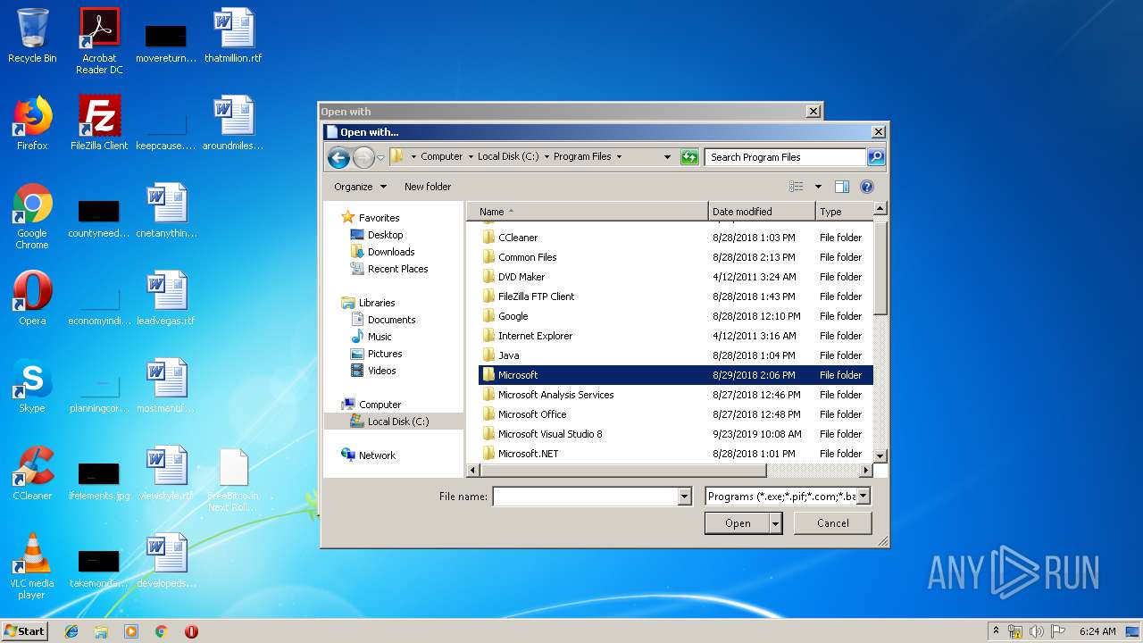Open VLC media player shortcut
Image resolution: width=1143 pixels, height=643 pixels.
[x=32, y=566]
